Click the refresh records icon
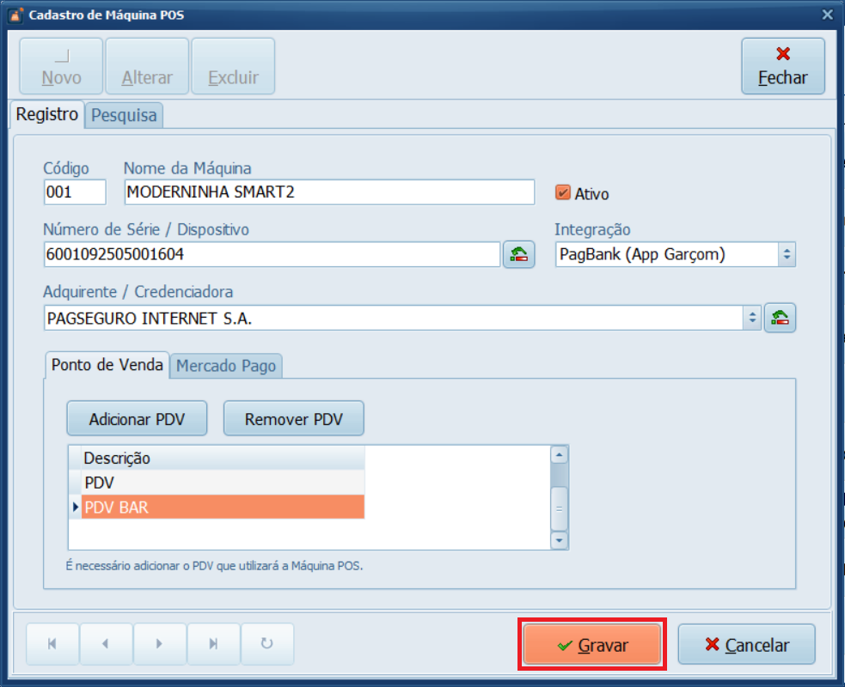This screenshot has height=687, width=845. tap(267, 644)
